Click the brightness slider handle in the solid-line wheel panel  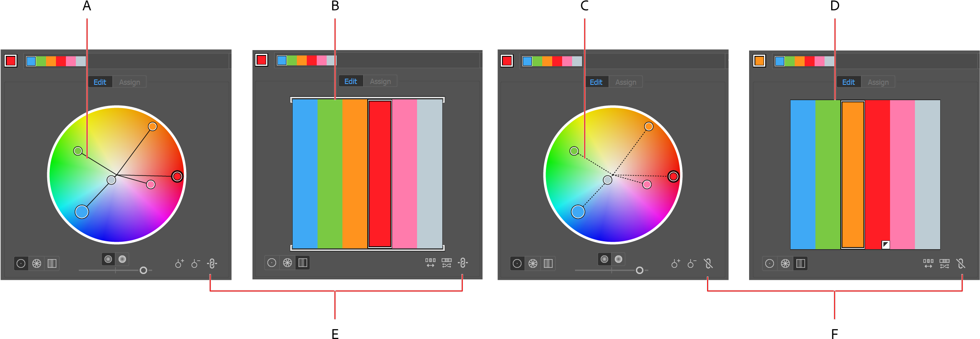[143, 270]
